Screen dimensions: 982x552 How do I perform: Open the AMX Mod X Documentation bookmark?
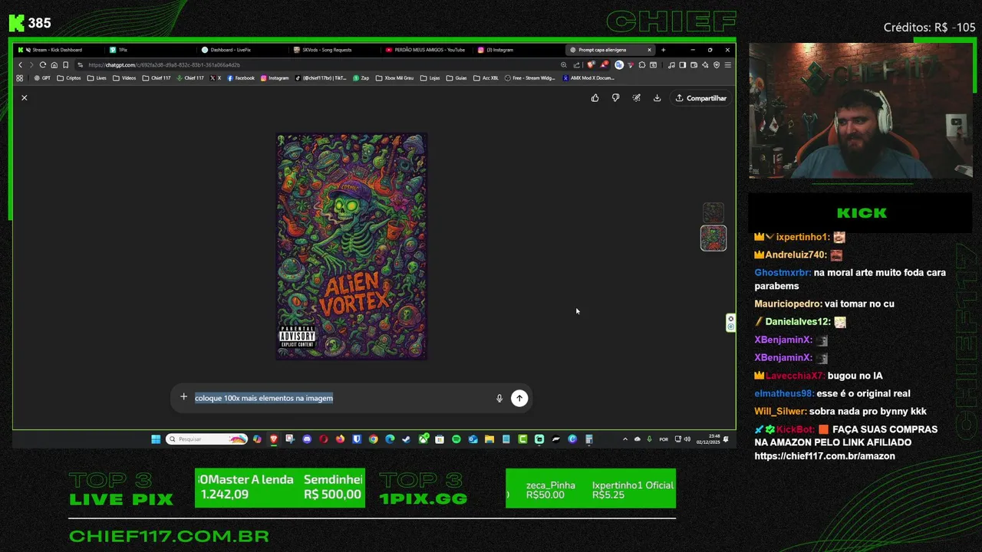coord(588,78)
